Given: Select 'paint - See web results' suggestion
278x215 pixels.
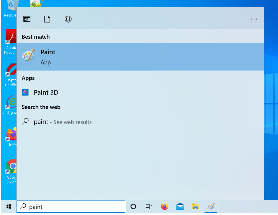Looking at the screenshot, I should [x=63, y=122].
